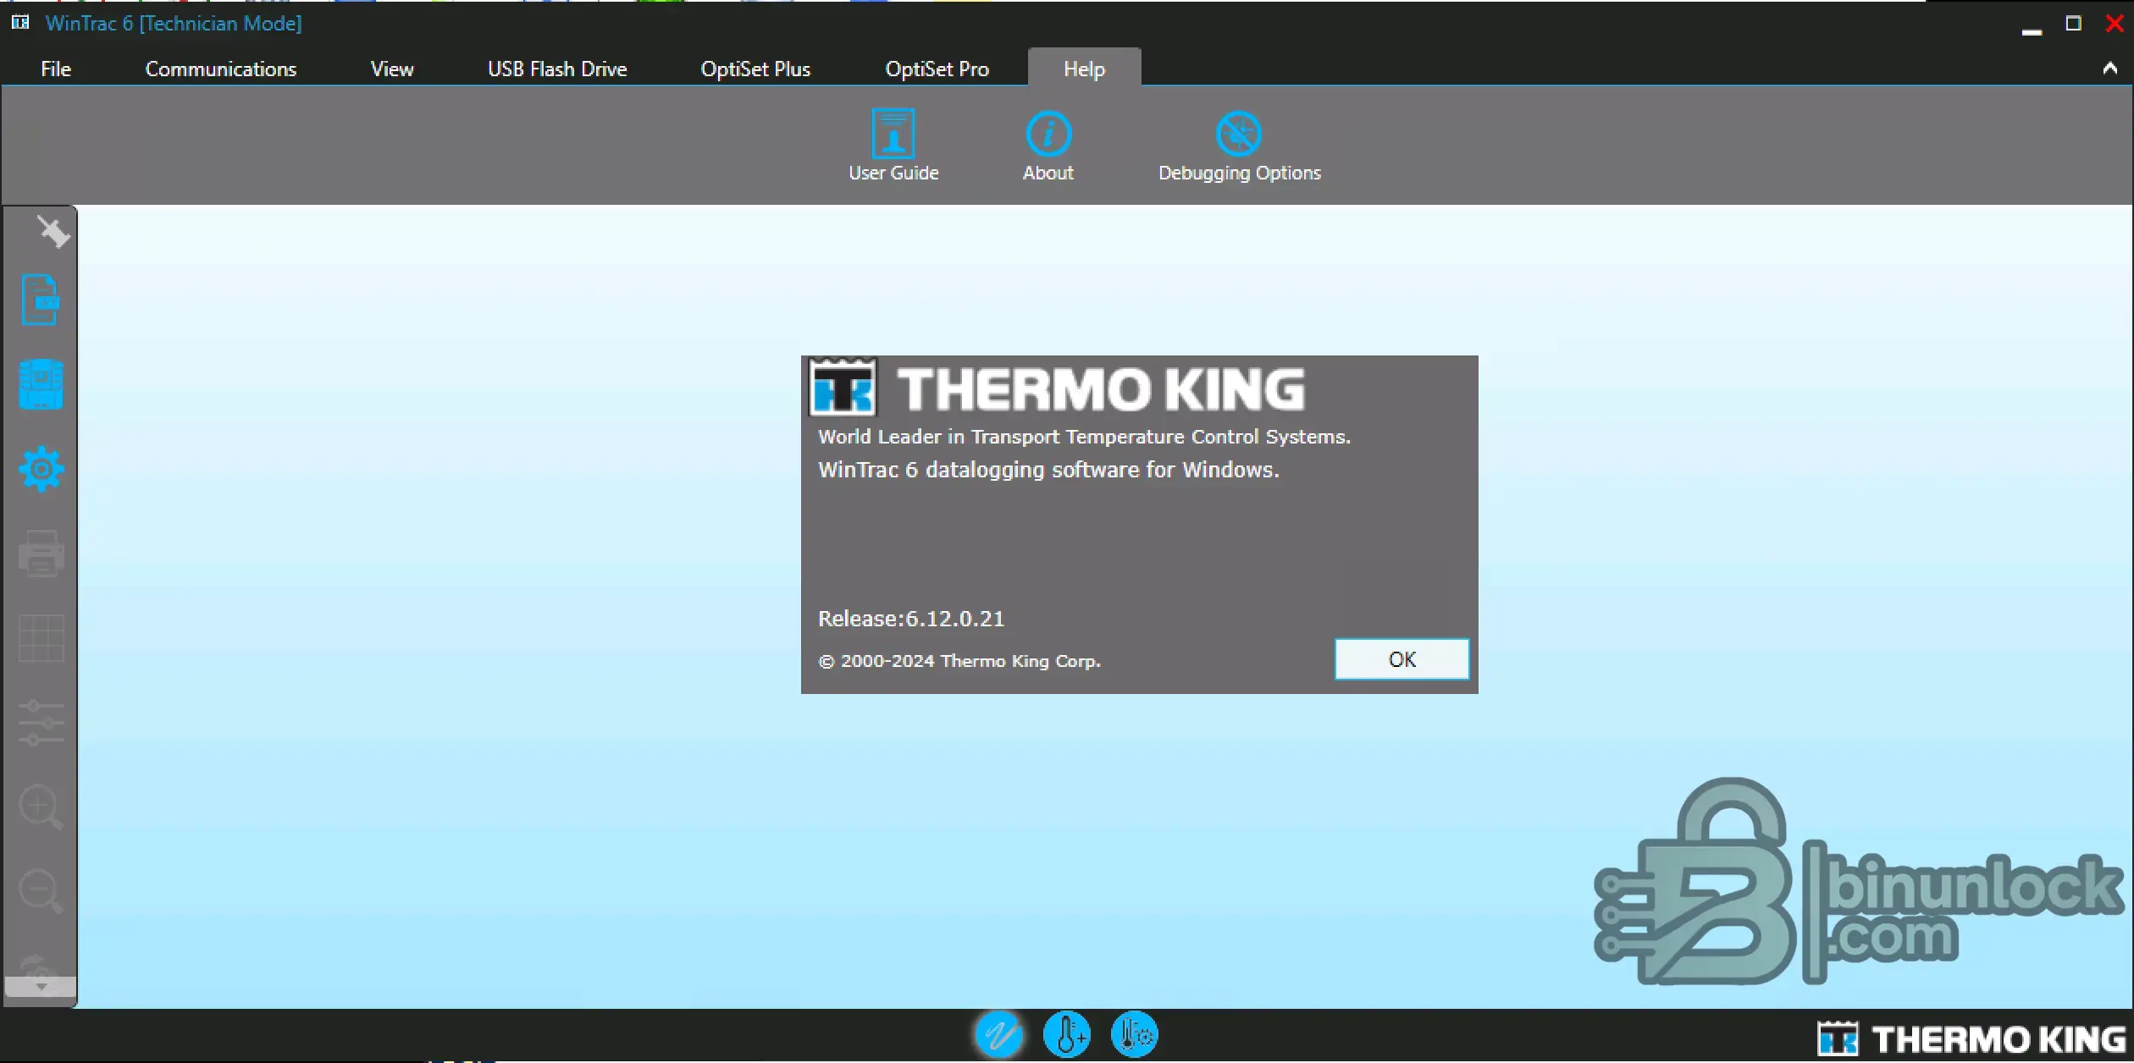Collapse the ribbon with the top-right chevron
Screen dimensions: 2134x1063
click(2109, 69)
